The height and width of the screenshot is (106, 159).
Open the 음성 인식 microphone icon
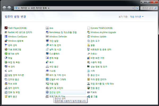tap(89, 75)
